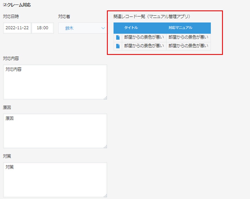Grab the 対応内容 text area resize handle

coord(105,98)
